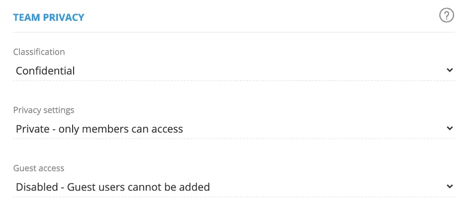Show help for Team Privacy via question mark
The height and width of the screenshot is (219, 467).
tap(447, 16)
